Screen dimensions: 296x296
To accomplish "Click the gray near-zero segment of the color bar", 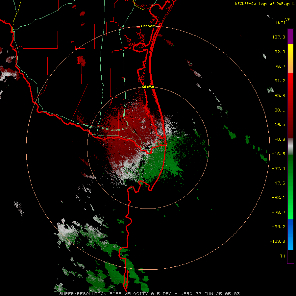I will point(290,146).
